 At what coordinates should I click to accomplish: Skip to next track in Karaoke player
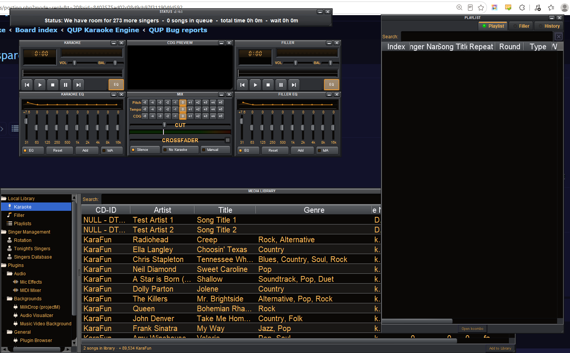click(79, 85)
